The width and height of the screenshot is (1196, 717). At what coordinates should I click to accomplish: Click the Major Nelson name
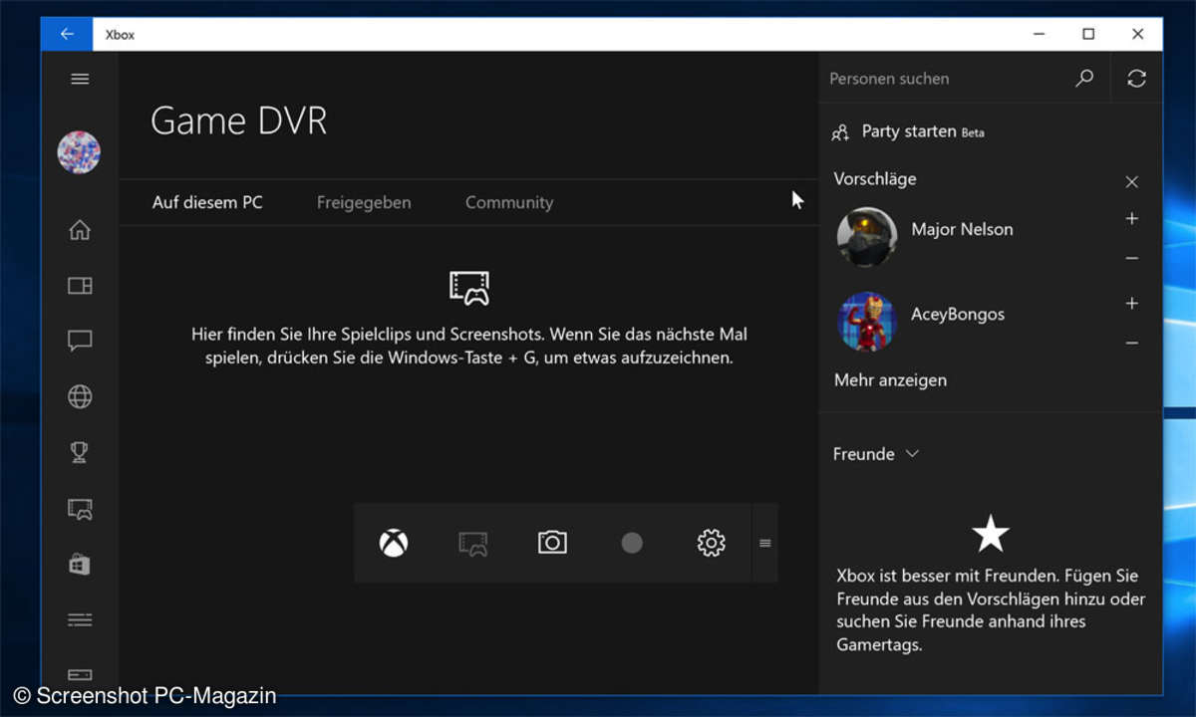pos(962,229)
